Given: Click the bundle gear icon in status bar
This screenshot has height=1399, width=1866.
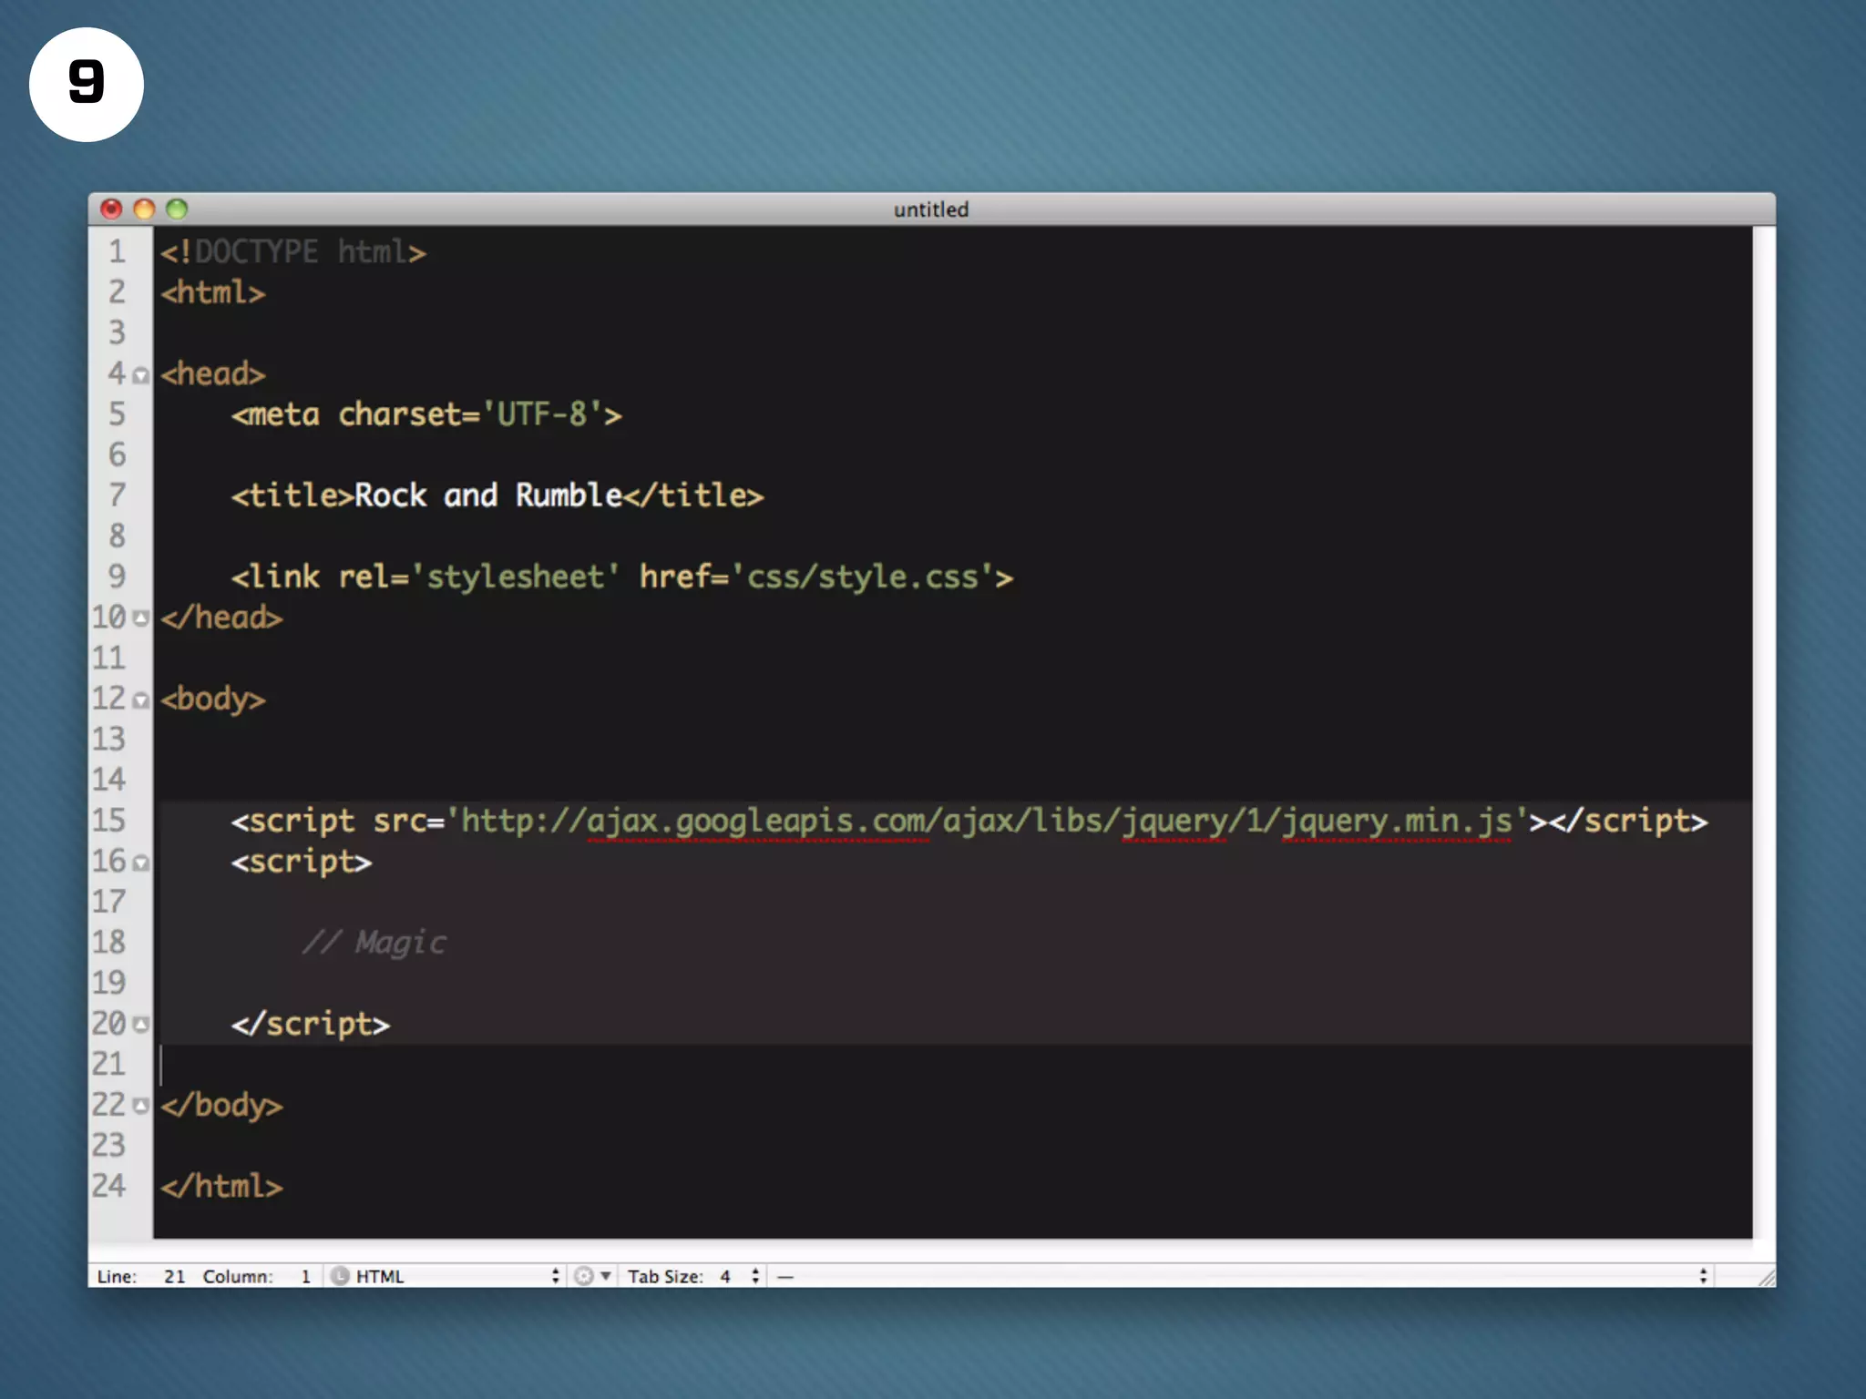Looking at the screenshot, I should [585, 1276].
